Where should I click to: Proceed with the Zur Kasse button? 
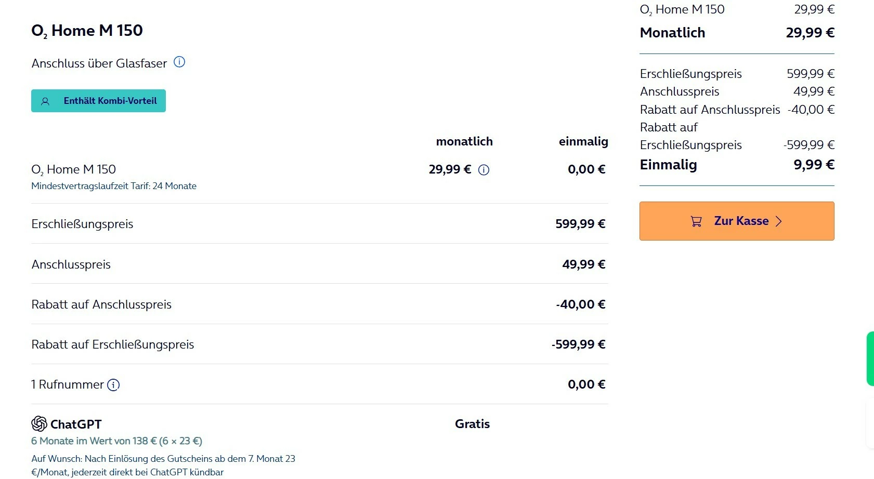click(x=737, y=221)
